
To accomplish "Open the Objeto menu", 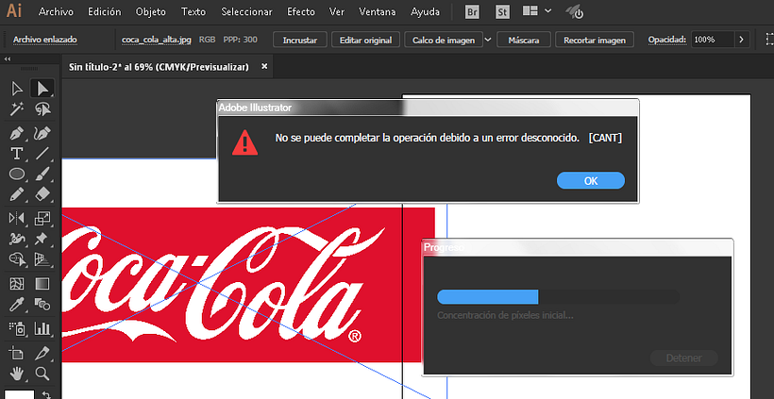I will click(151, 12).
